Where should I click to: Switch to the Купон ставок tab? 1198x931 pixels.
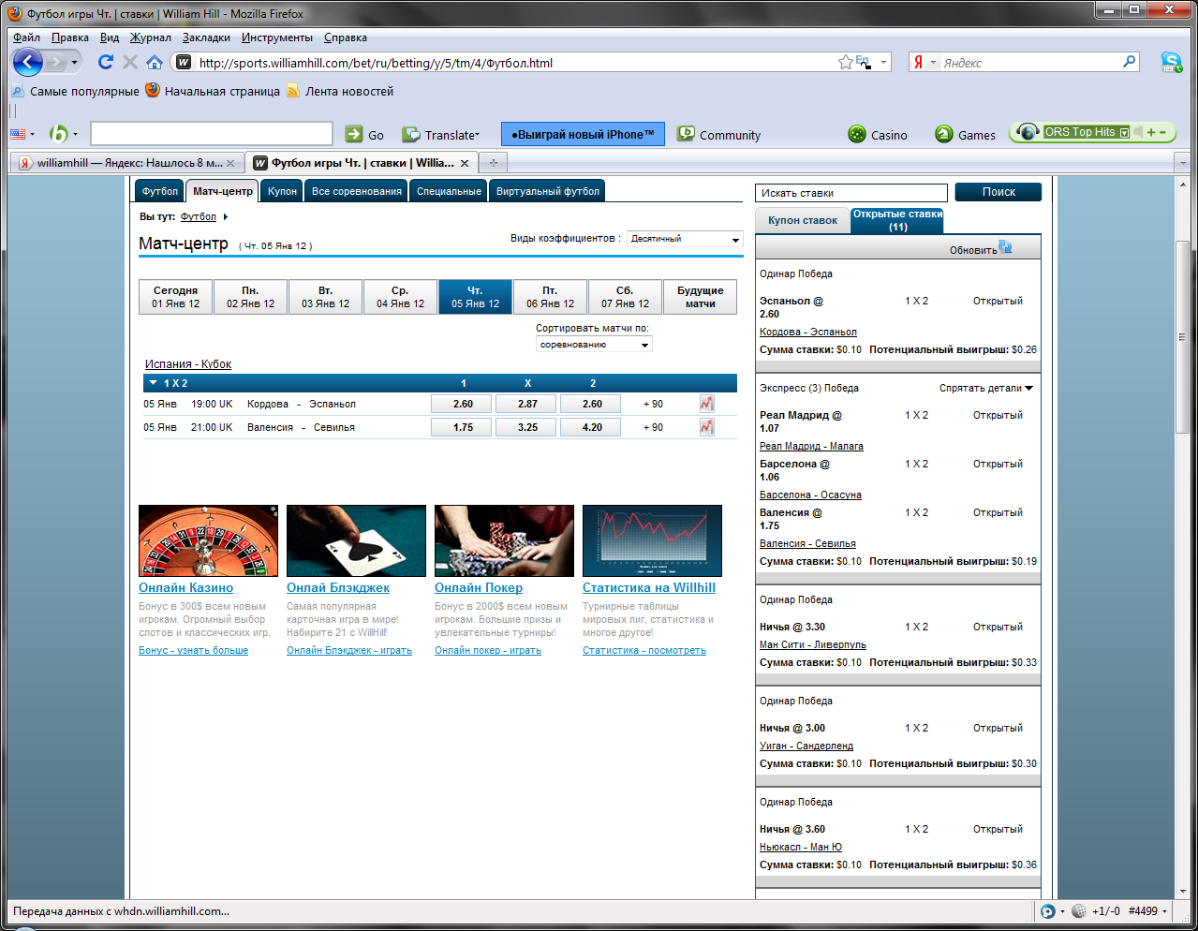(803, 220)
